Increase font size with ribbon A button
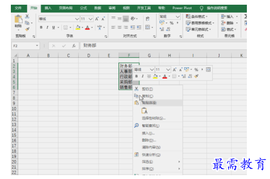 point(97,19)
